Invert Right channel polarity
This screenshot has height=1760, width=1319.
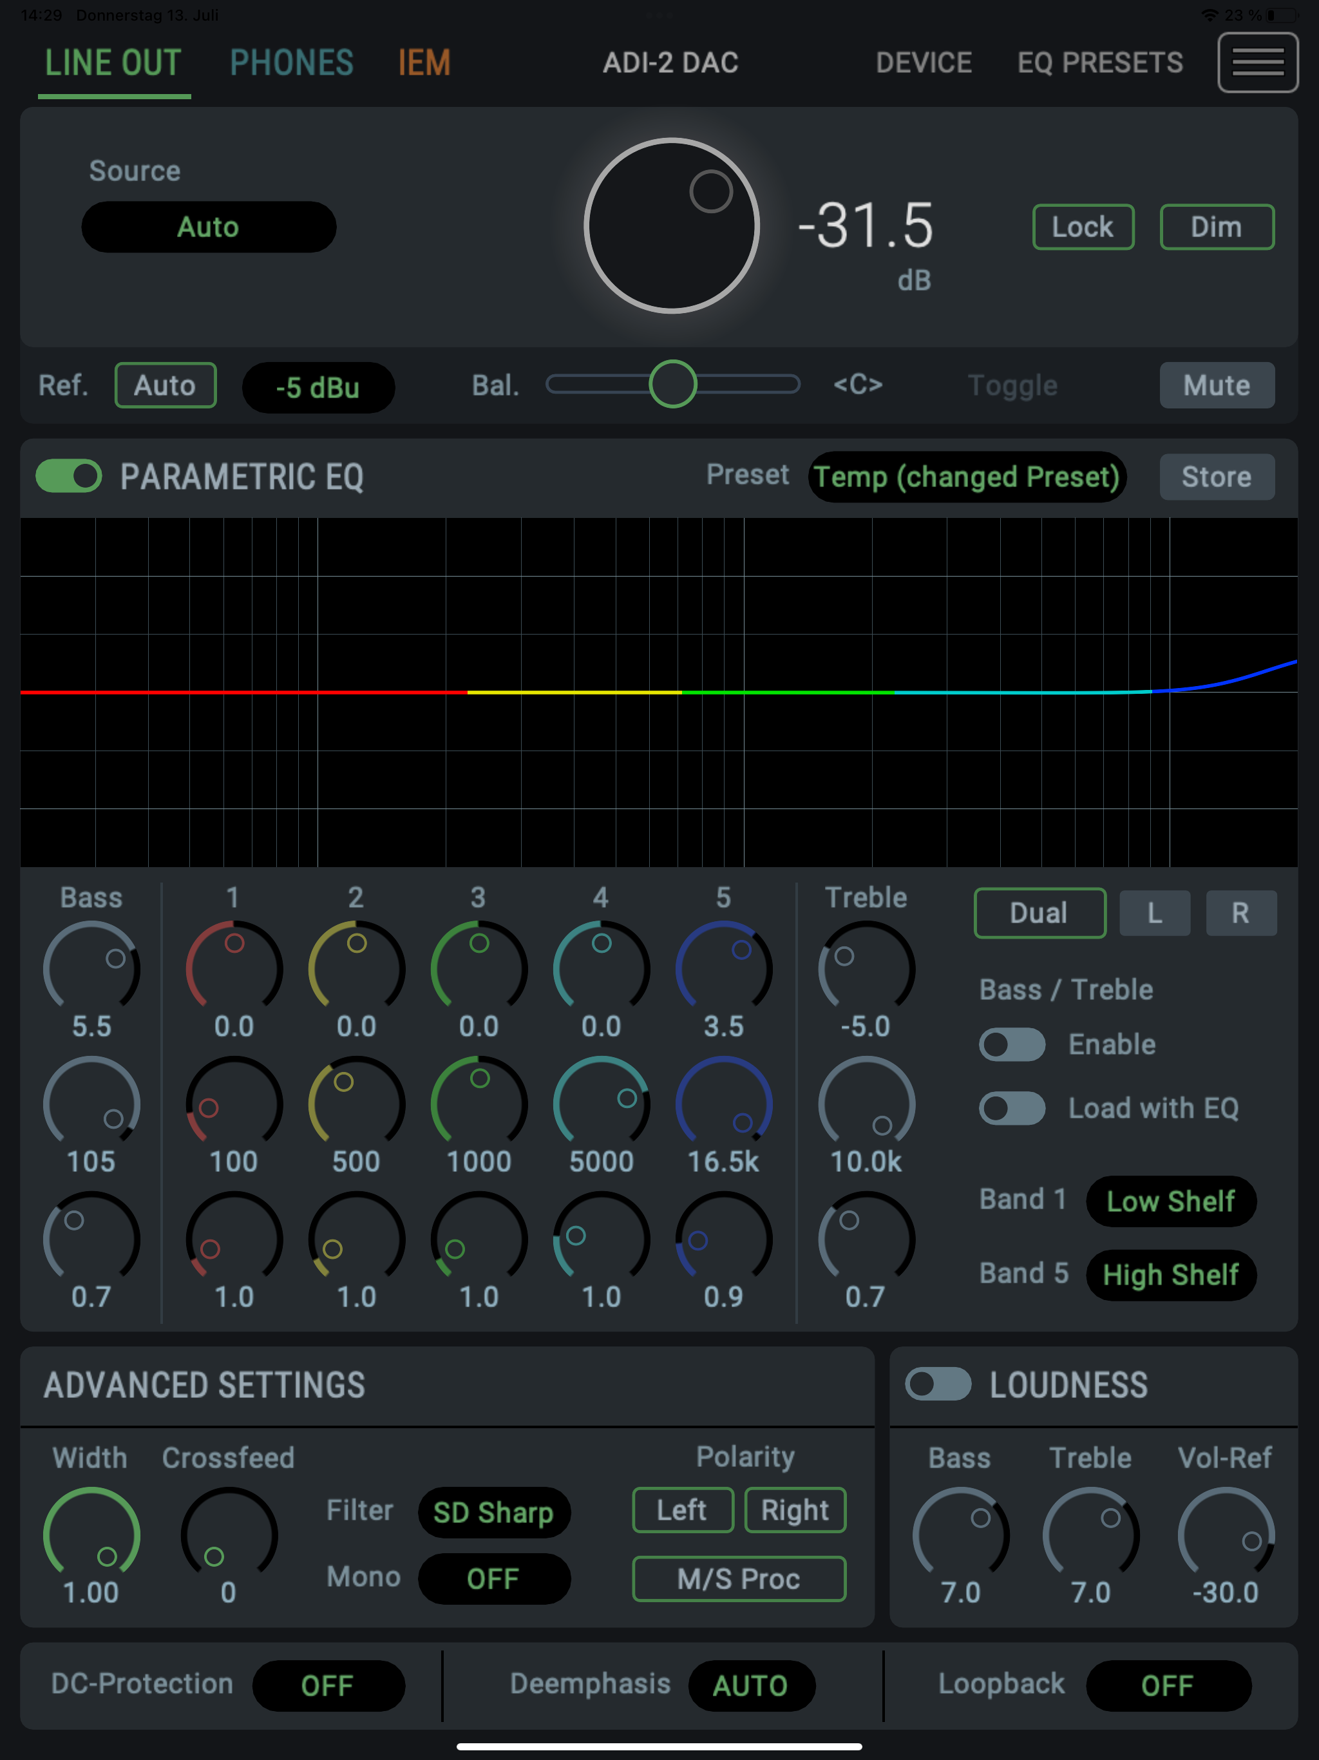pos(795,1509)
